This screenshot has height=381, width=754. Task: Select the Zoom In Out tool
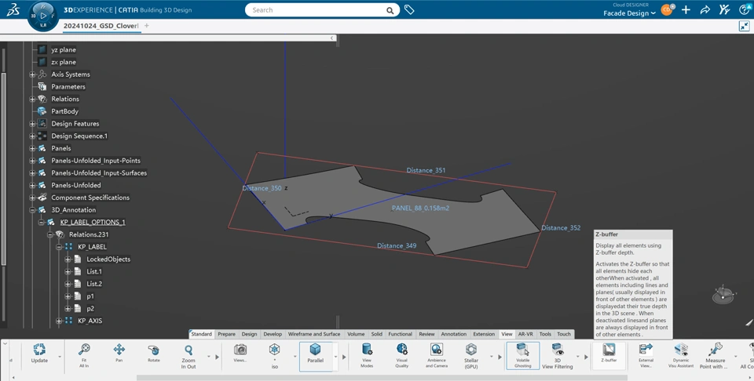(x=188, y=350)
